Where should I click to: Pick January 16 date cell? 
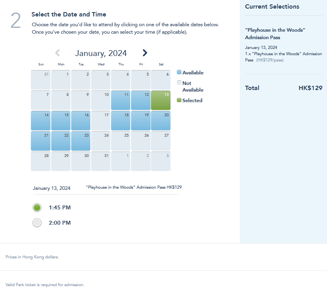(x=81, y=121)
